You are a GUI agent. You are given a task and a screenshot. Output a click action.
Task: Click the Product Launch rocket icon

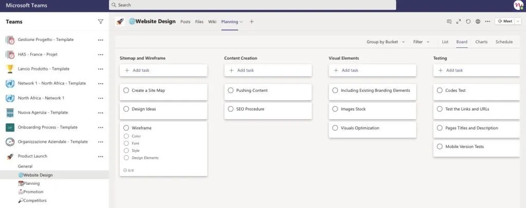10,156
